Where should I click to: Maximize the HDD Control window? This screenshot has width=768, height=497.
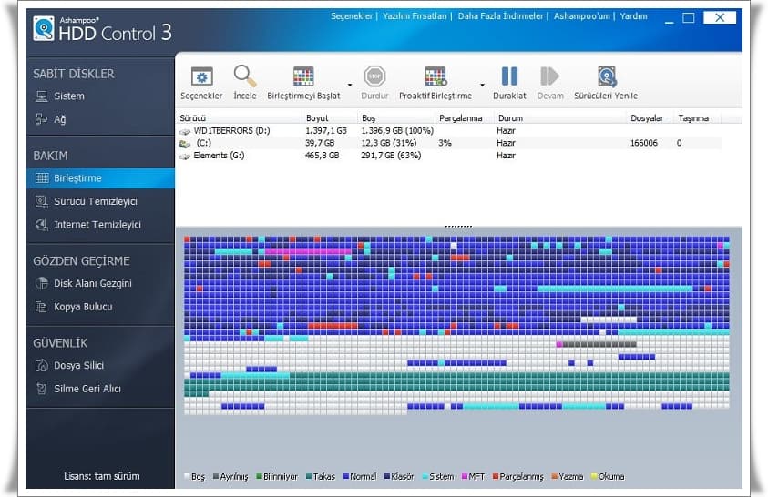pos(688,18)
